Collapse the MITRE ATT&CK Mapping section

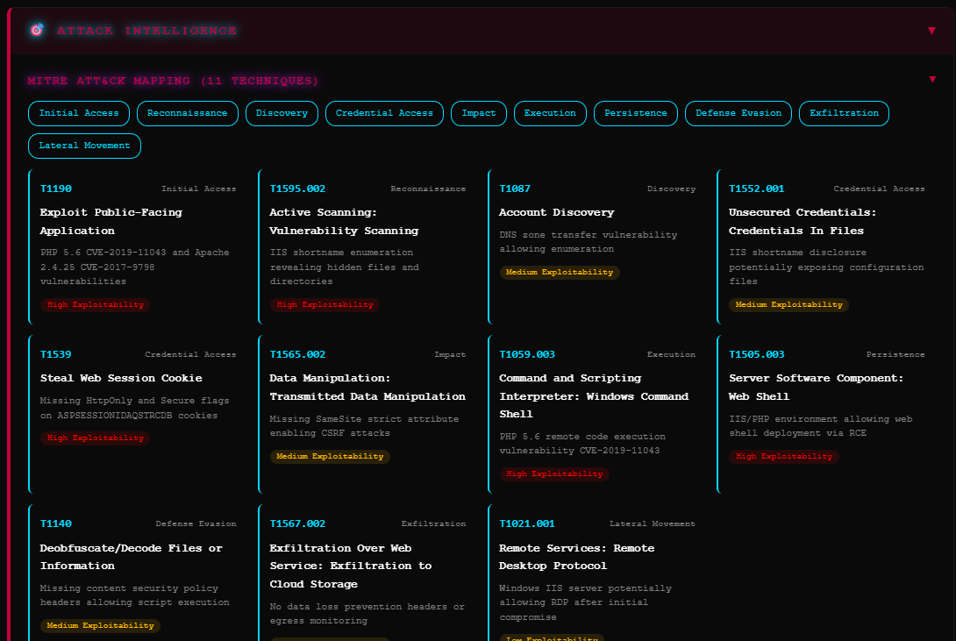coord(931,80)
